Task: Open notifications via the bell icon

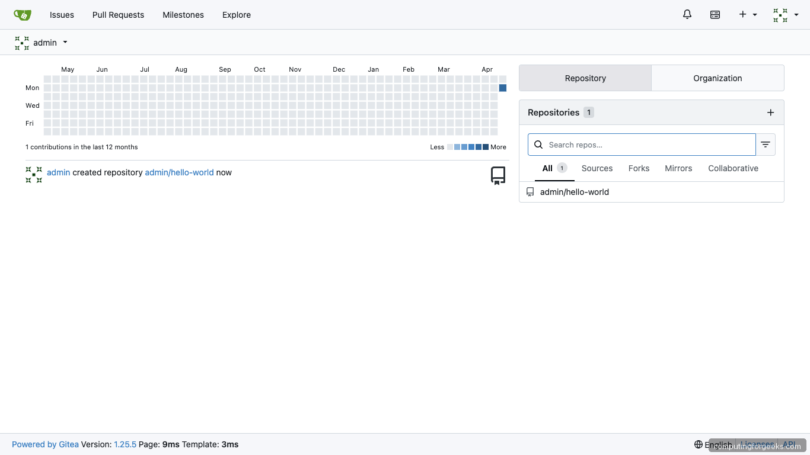Action: pos(687,14)
